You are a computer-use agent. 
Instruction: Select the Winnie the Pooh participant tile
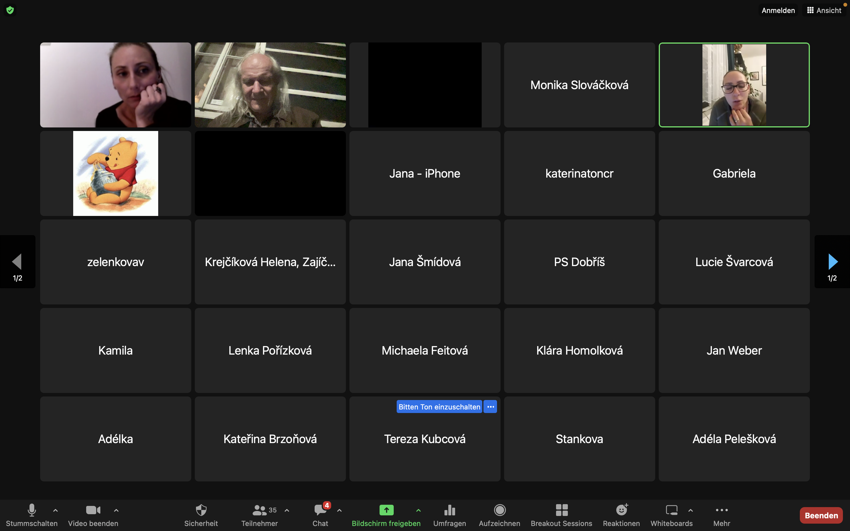(116, 173)
